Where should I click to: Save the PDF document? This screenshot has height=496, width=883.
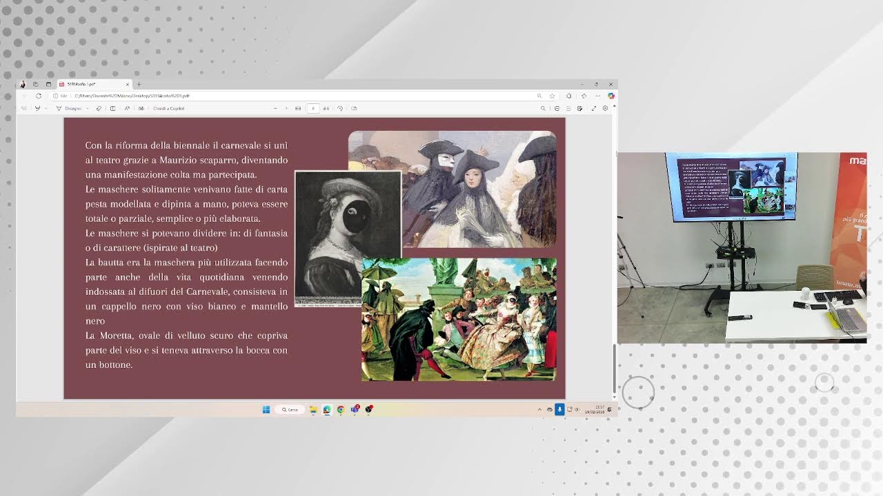(x=568, y=108)
